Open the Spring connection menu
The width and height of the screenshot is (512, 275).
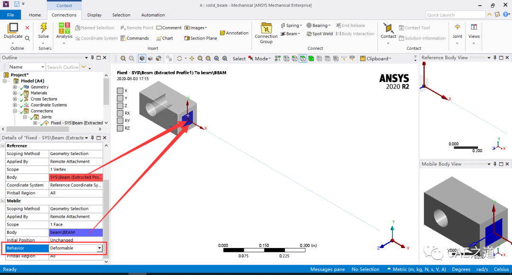pyautogui.click(x=291, y=26)
